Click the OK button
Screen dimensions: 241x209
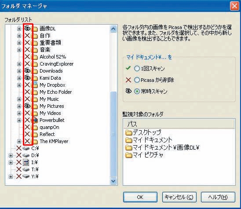[140, 197]
